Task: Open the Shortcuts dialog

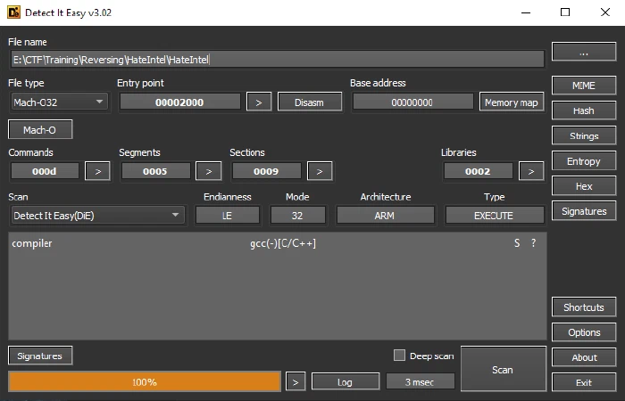Action: tap(584, 307)
